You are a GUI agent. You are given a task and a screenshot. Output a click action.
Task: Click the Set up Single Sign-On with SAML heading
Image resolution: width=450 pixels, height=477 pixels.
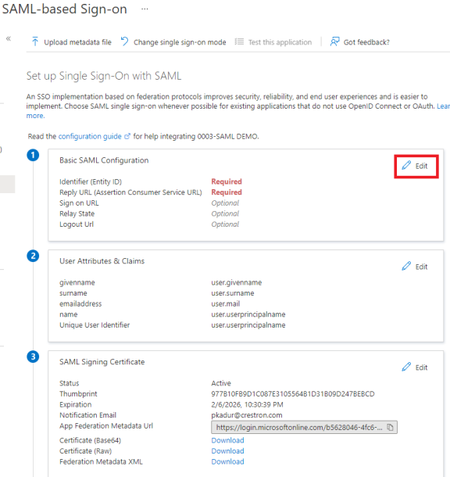pyautogui.click(x=104, y=76)
